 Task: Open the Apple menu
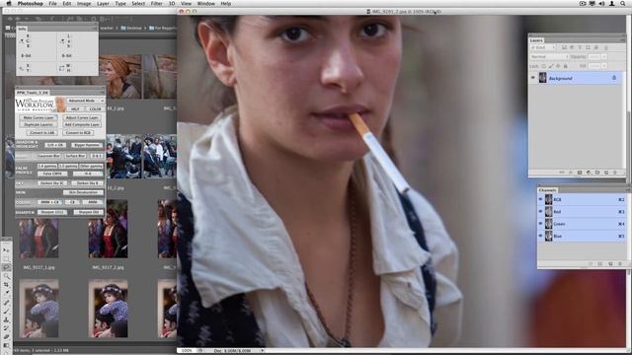(9, 4)
